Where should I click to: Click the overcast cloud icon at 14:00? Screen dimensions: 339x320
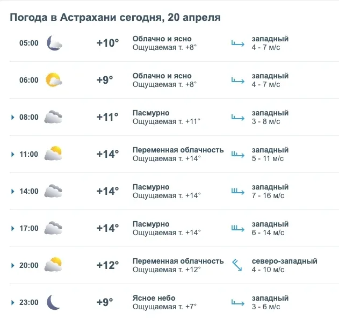tap(53, 191)
